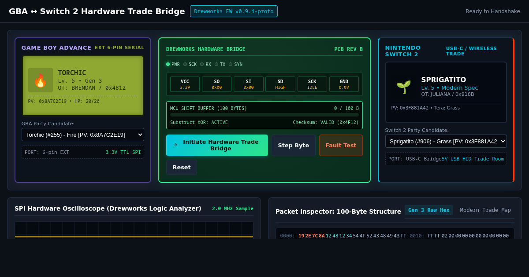
Task: Switch to Modern Trade Map tab
Action: [x=485, y=210]
